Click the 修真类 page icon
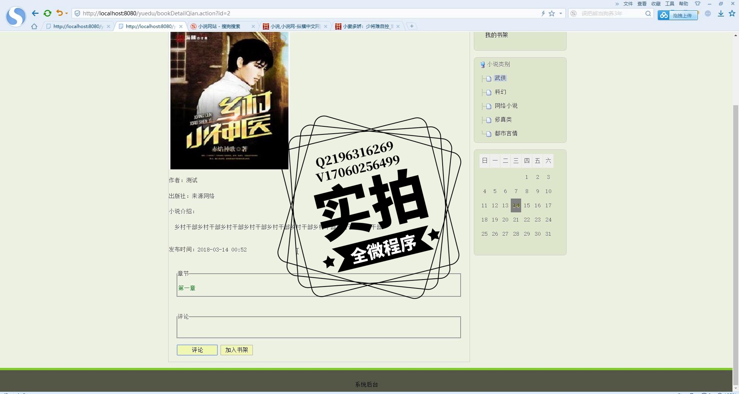The height and width of the screenshot is (394, 739). coord(489,120)
